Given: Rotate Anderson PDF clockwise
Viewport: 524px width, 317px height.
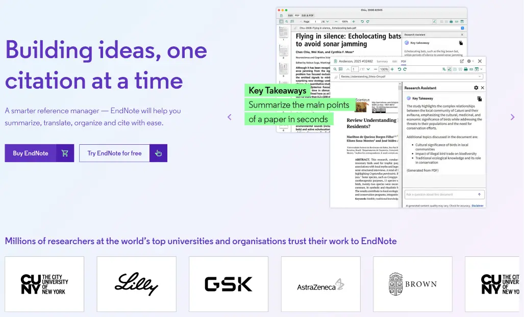Looking at the screenshot, I should pos(405,69).
